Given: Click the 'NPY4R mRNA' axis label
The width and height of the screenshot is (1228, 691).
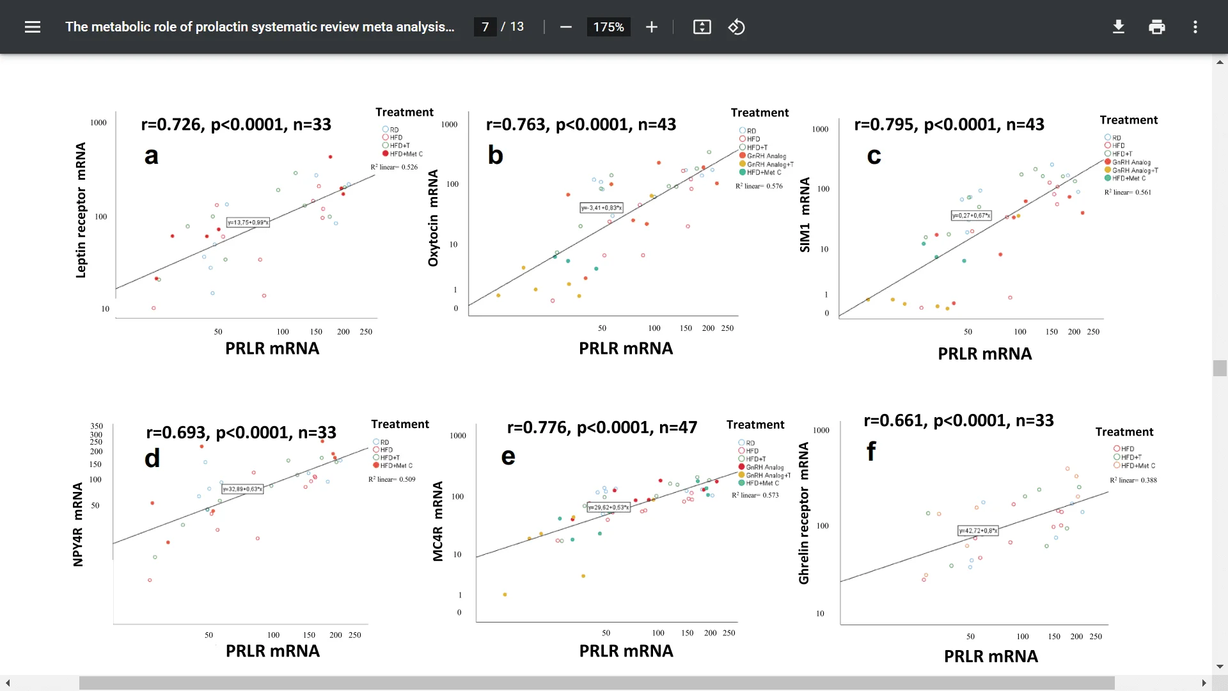Looking at the screenshot, I should coord(77,525).
